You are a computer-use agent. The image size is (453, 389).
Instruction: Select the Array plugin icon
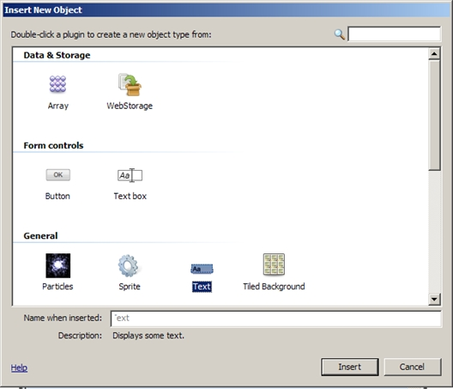[57, 84]
